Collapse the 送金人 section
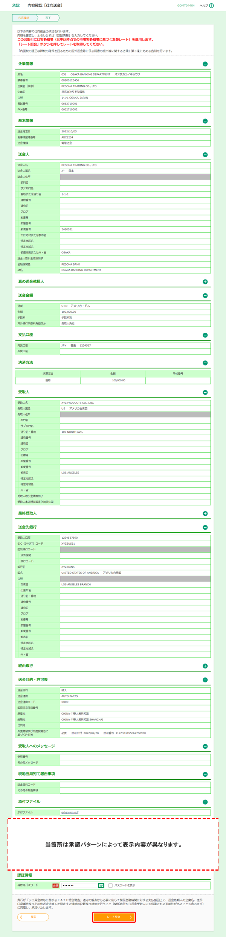This screenshot has width=226, height=937. coord(205,155)
